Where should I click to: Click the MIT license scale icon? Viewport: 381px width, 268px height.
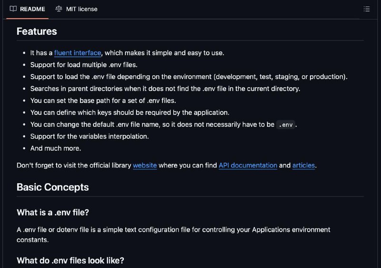click(x=59, y=9)
